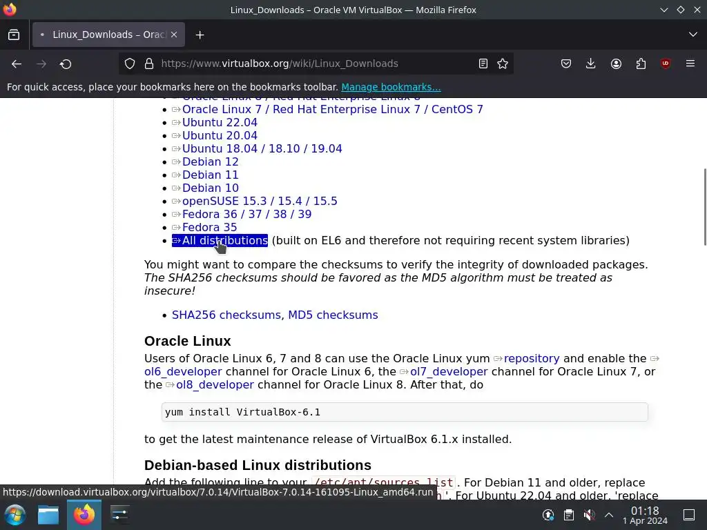
Task: Download the All distributions installer
Action: pyautogui.click(x=220, y=241)
